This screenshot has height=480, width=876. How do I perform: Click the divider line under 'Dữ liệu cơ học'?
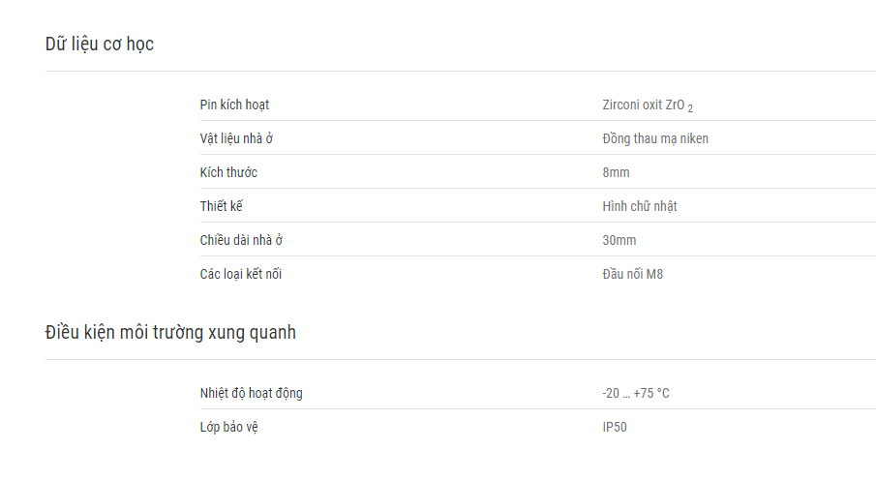(x=461, y=71)
